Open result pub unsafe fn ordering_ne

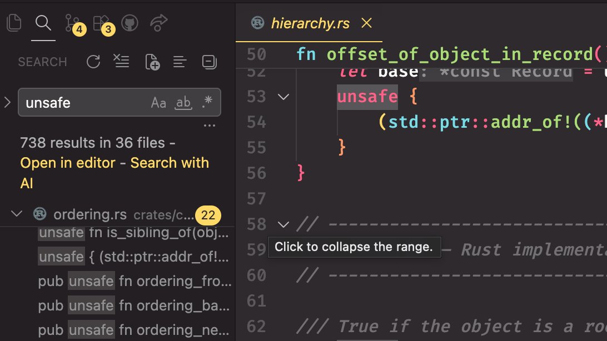pyautogui.click(x=133, y=330)
